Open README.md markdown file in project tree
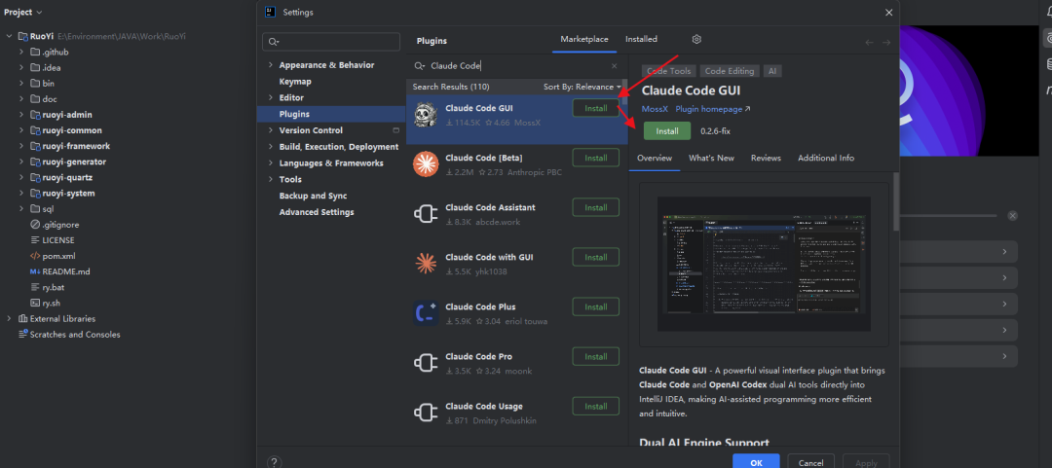1052x468 pixels. point(59,271)
